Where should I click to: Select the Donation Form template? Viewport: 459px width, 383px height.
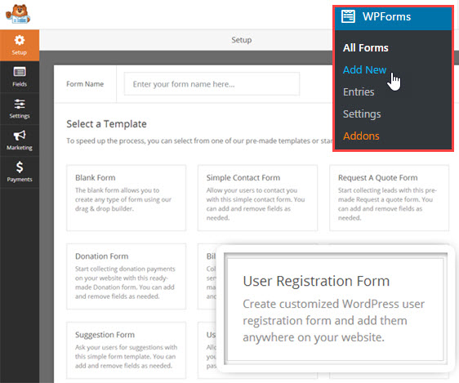(126, 276)
